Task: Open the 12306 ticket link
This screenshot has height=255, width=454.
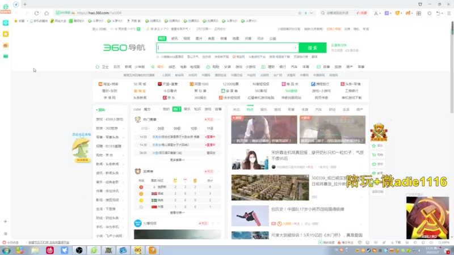Action: click(230, 84)
